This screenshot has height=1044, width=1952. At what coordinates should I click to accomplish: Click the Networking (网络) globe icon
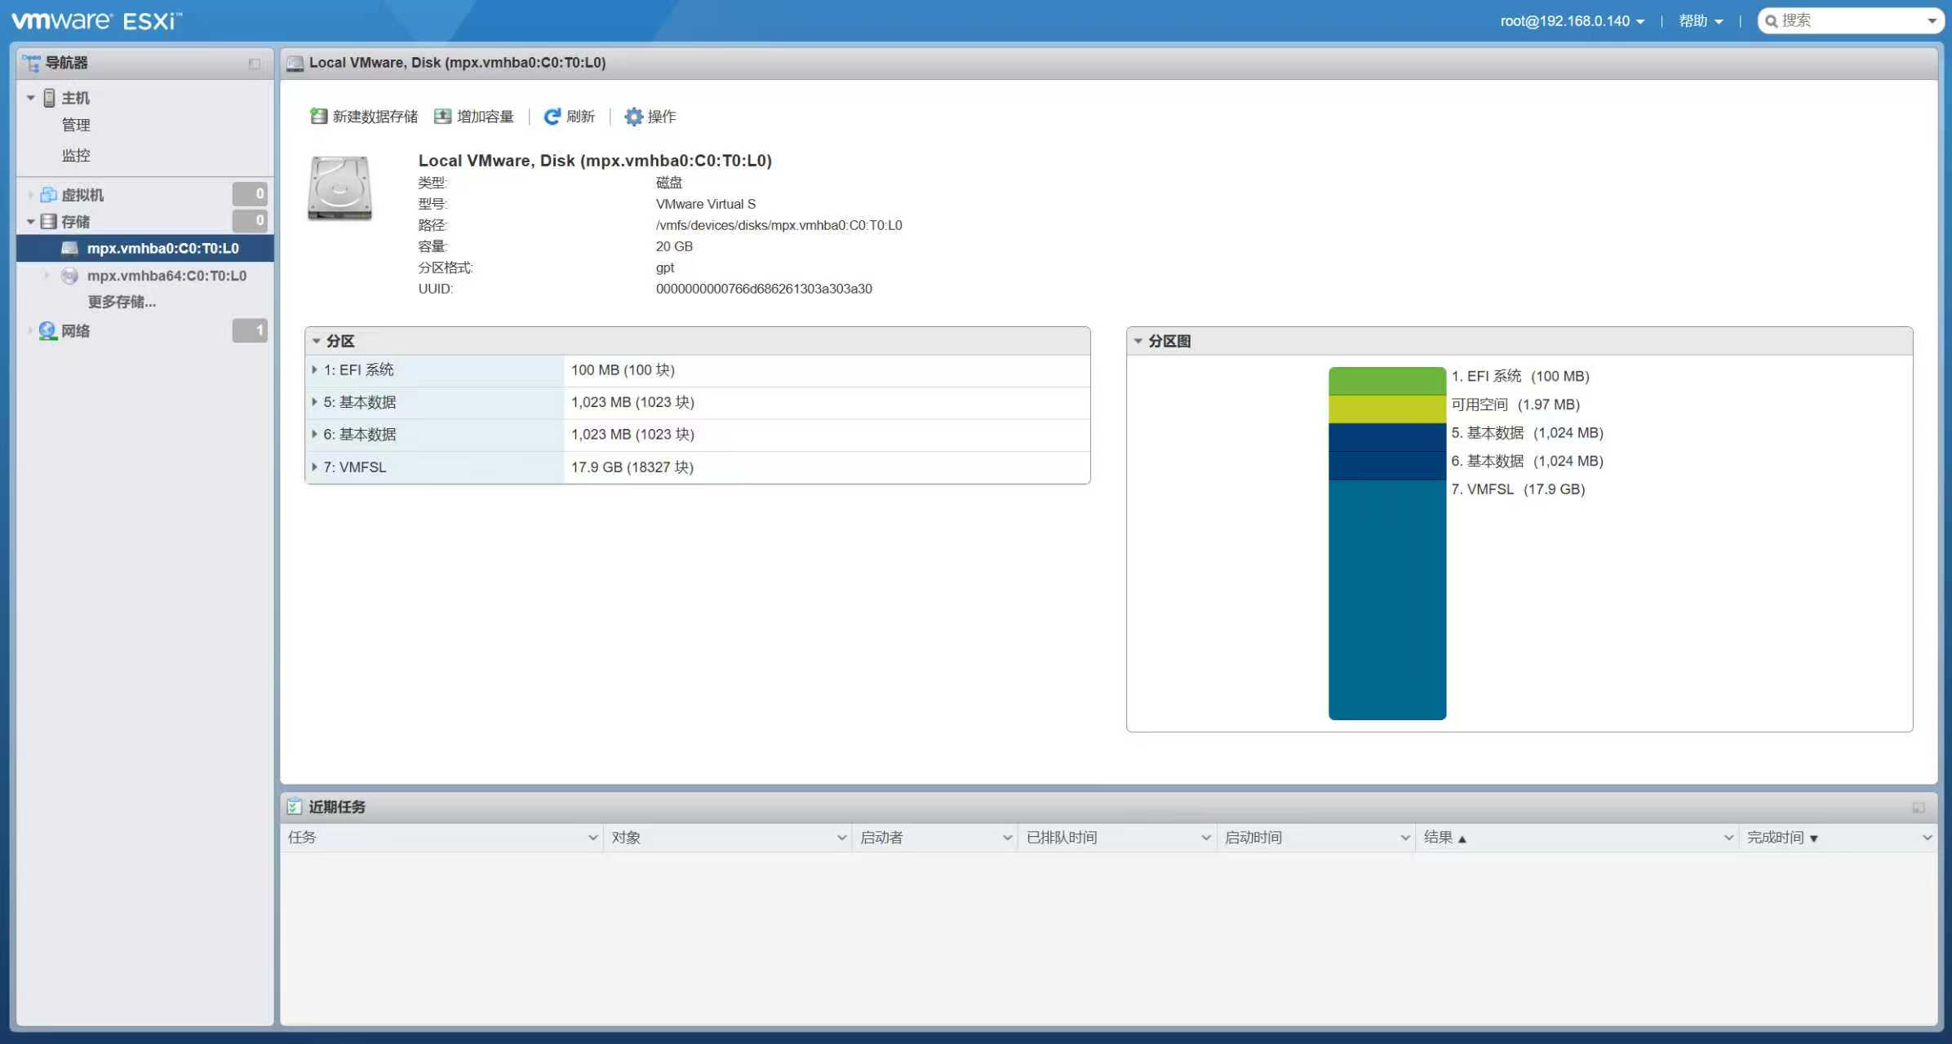pos(47,331)
